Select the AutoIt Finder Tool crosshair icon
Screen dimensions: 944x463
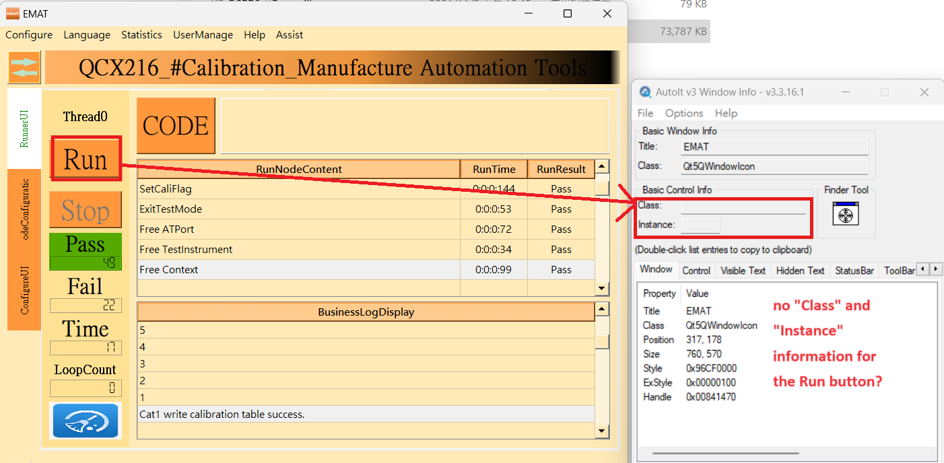point(846,213)
